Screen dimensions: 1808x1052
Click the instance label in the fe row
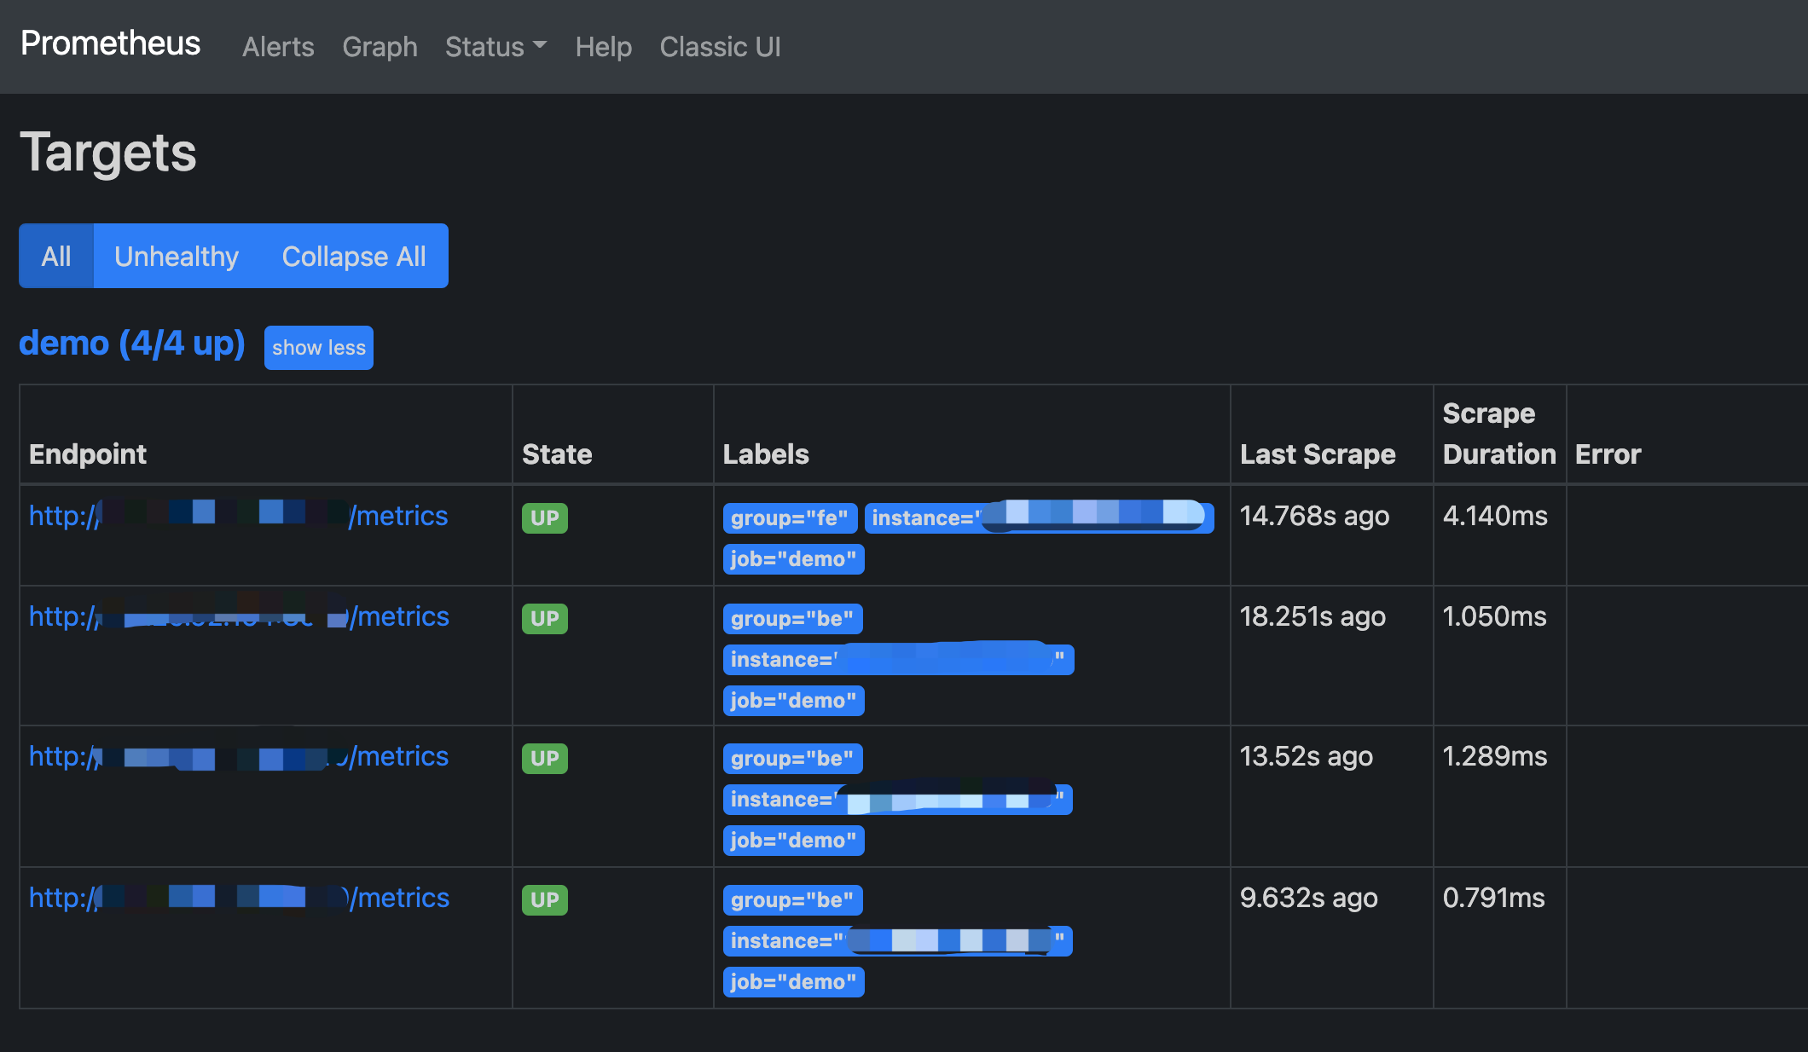pos(1040,518)
